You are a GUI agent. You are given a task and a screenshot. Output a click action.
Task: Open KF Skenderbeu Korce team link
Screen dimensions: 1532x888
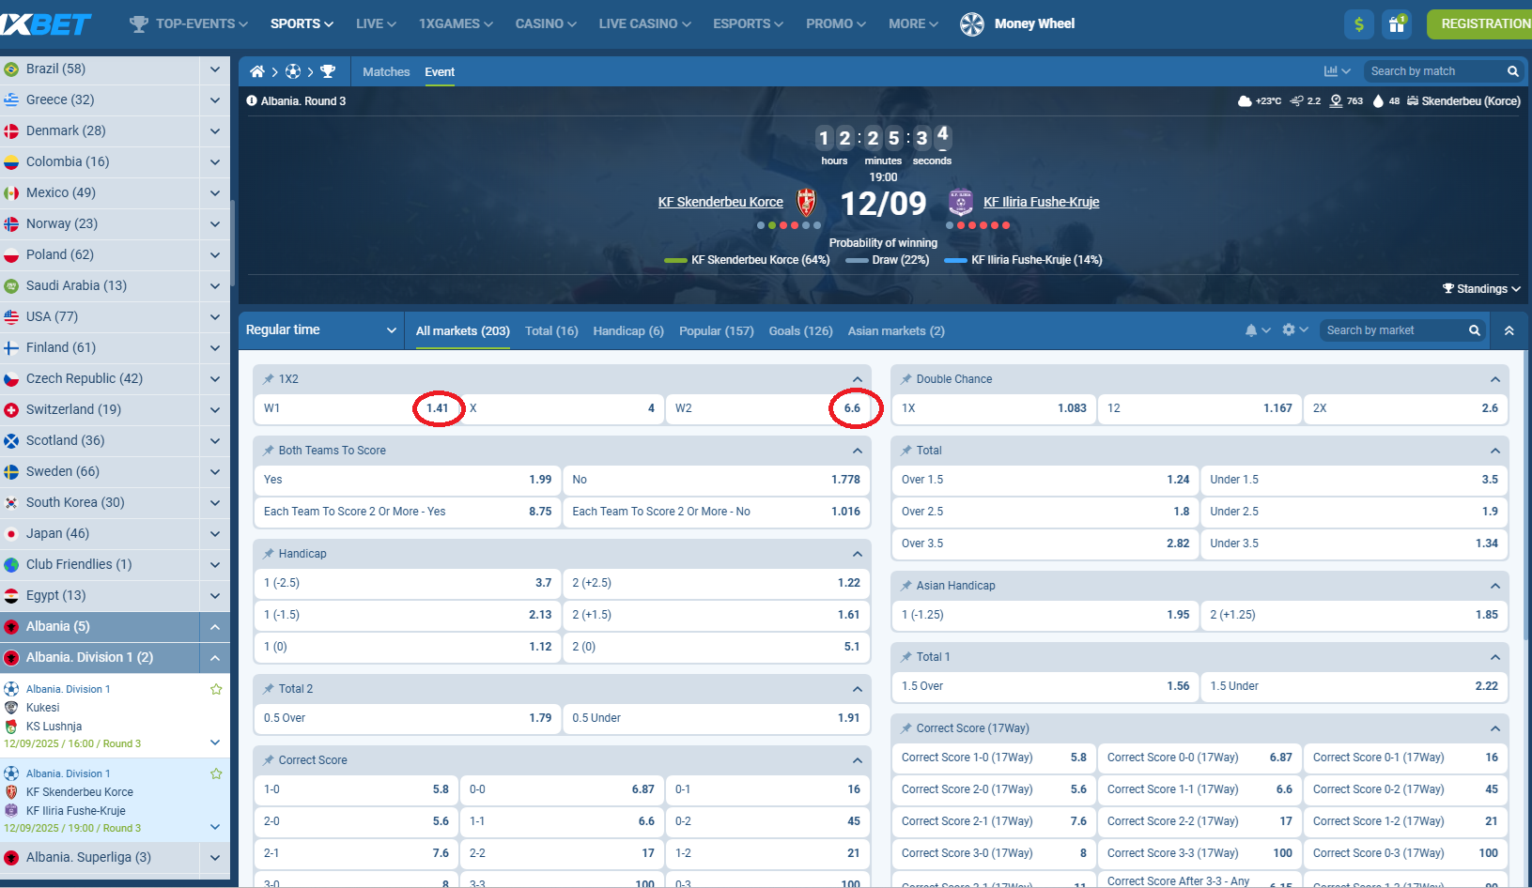tap(720, 202)
